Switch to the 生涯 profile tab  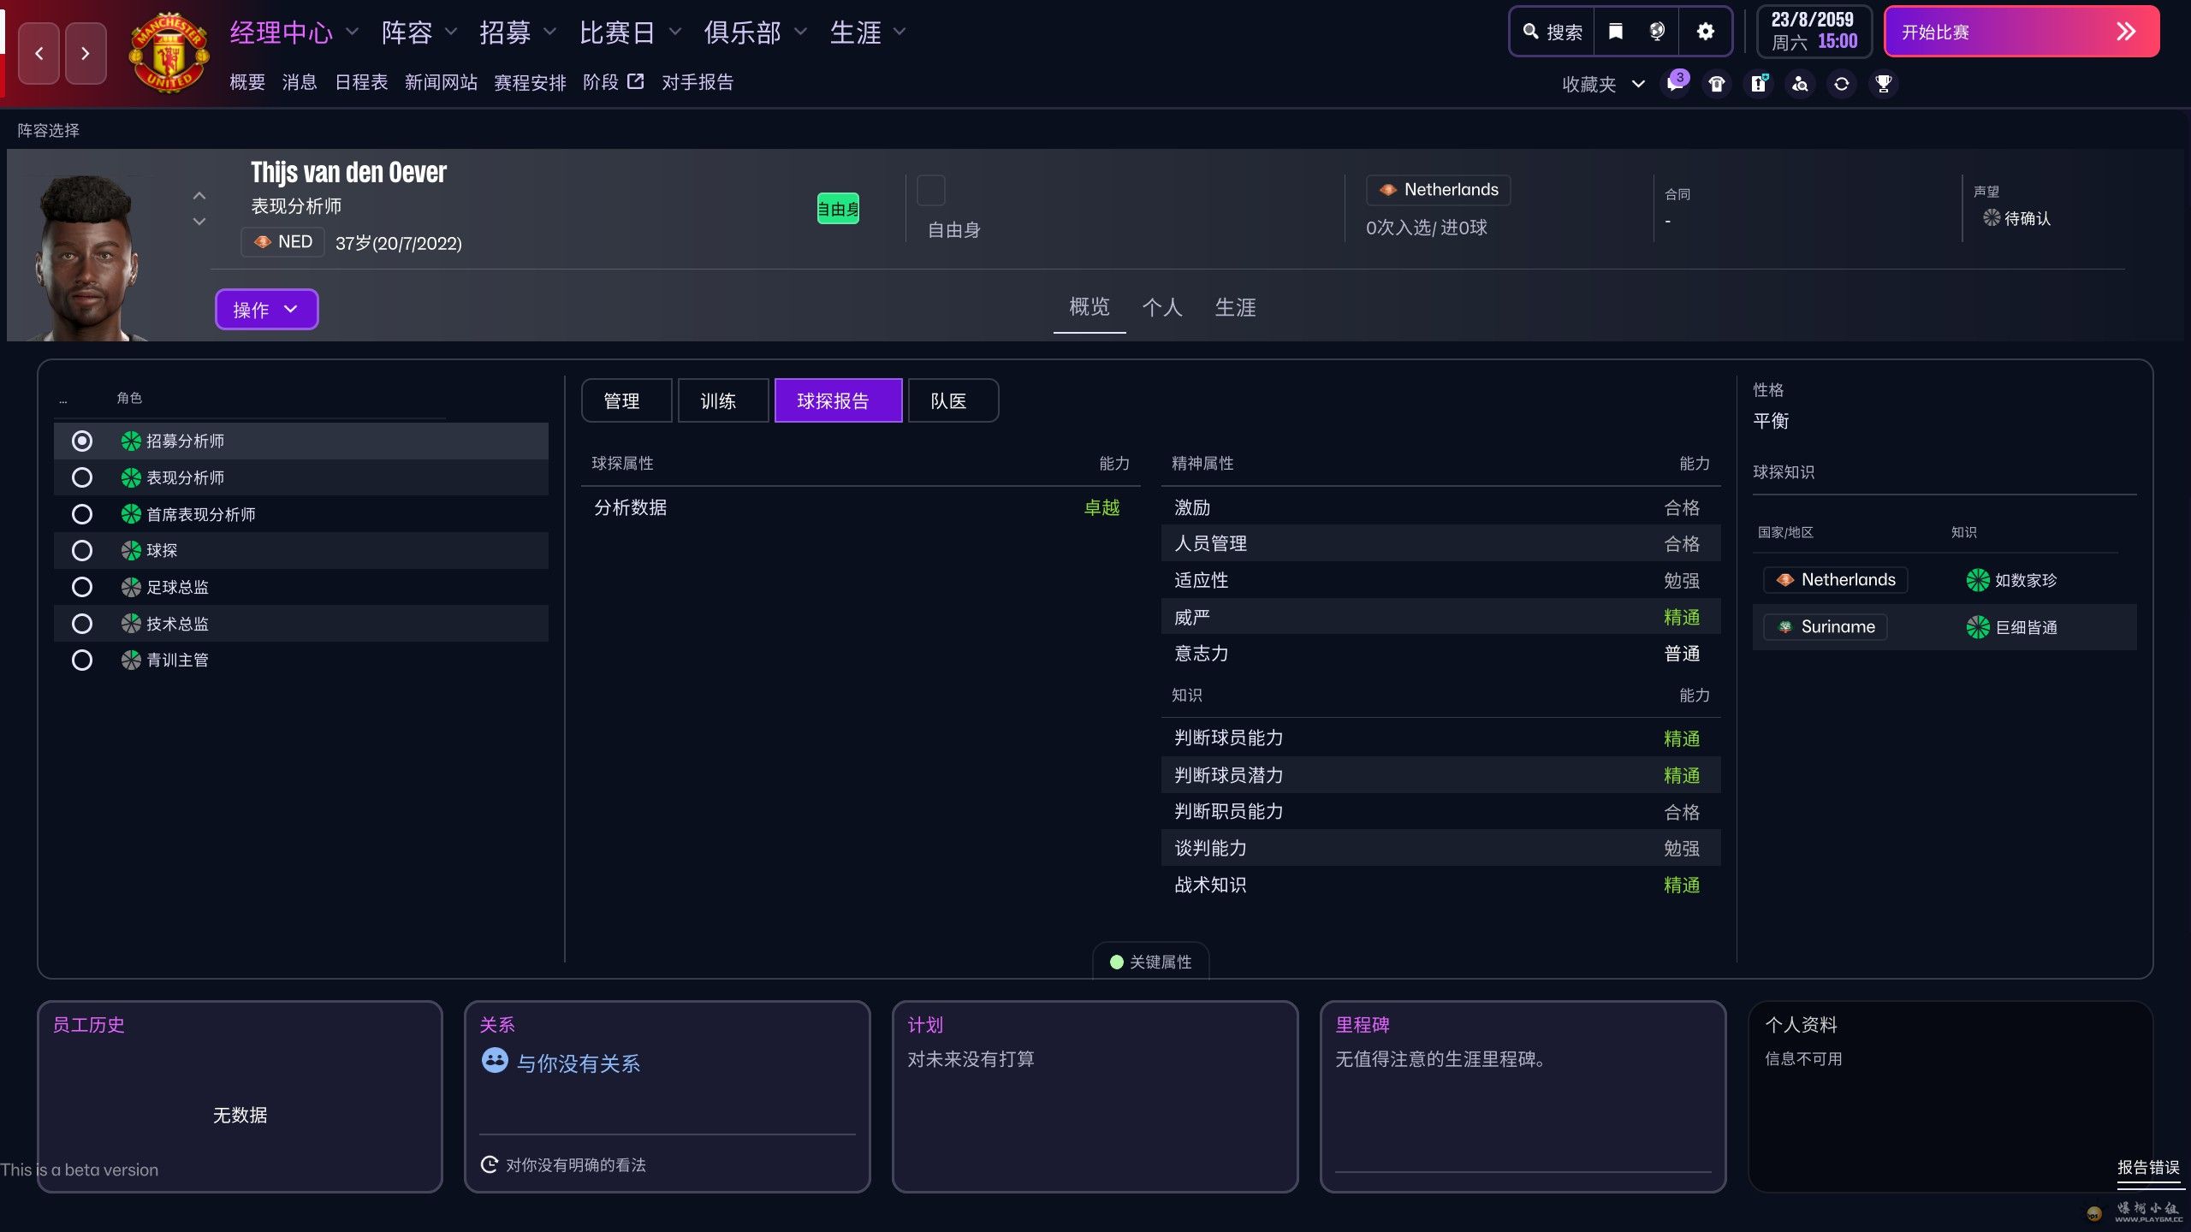click(x=1235, y=307)
